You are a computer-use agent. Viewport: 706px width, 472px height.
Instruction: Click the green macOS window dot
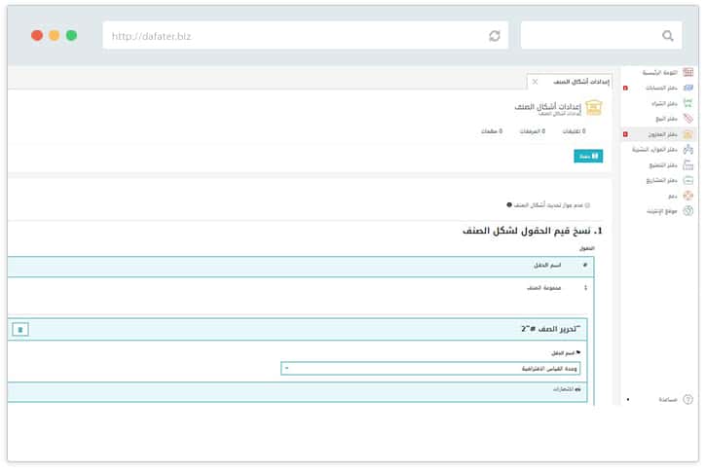[x=72, y=35]
